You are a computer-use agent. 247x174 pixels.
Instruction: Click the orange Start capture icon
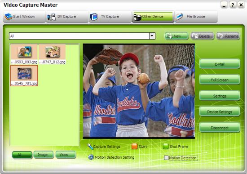click(x=134, y=146)
